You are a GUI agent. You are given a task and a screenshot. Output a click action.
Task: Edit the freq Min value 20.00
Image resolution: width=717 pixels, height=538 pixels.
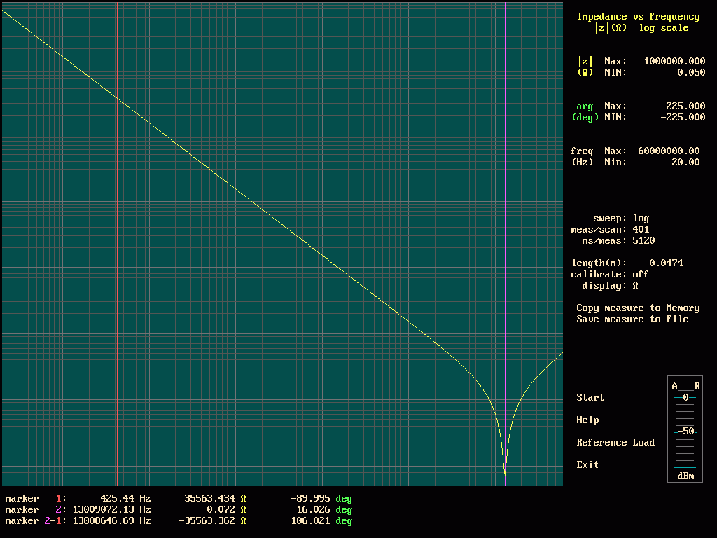[x=685, y=162]
